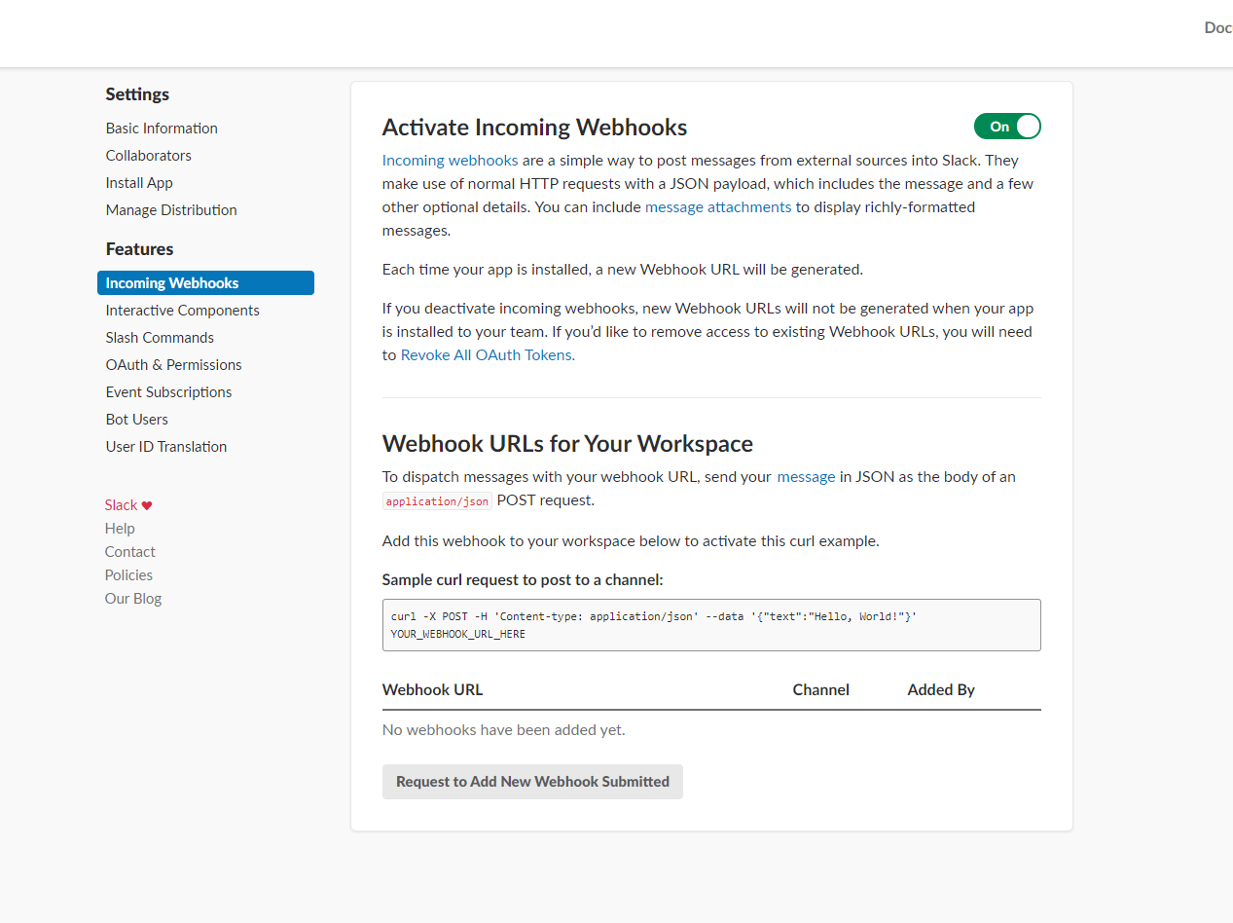
Task: Click the Channel column header
Action: [821, 690]
